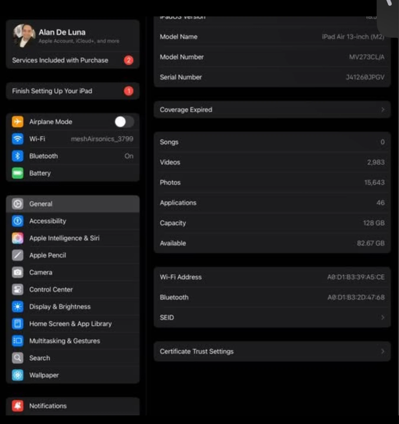Tap Bluetooth On status text

point(129,156)
